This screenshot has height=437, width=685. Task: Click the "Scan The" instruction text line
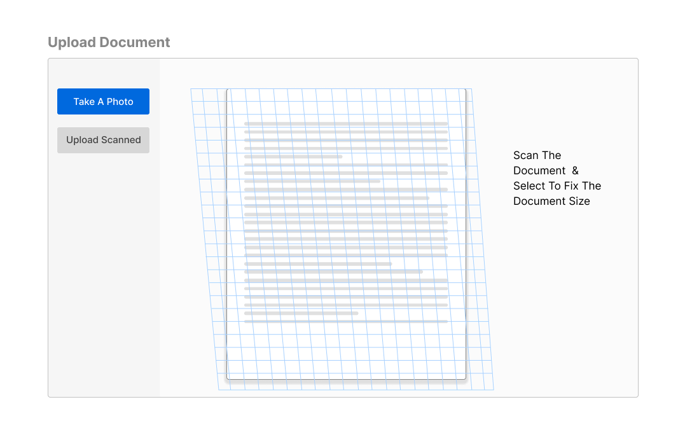point(537,155)
